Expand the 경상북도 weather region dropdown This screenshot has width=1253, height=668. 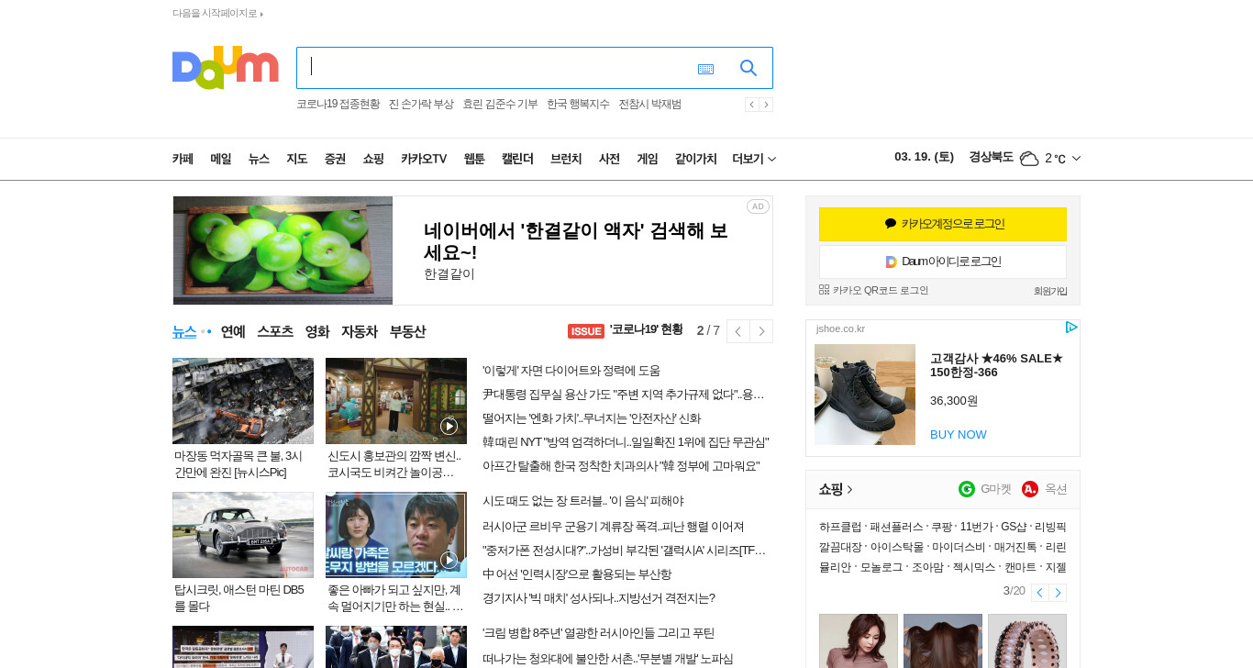click(1076, 159)
